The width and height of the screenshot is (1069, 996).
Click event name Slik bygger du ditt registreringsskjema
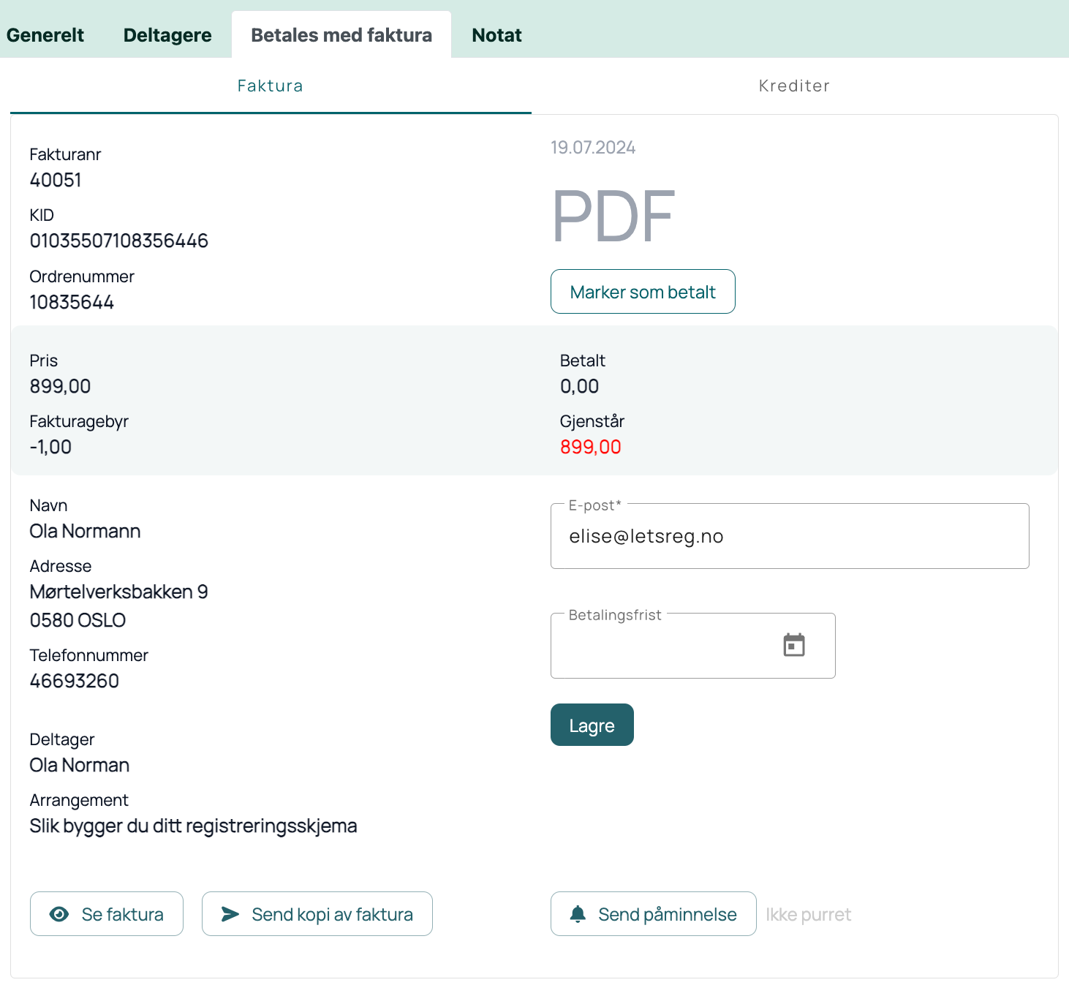[x=193, y=826]
